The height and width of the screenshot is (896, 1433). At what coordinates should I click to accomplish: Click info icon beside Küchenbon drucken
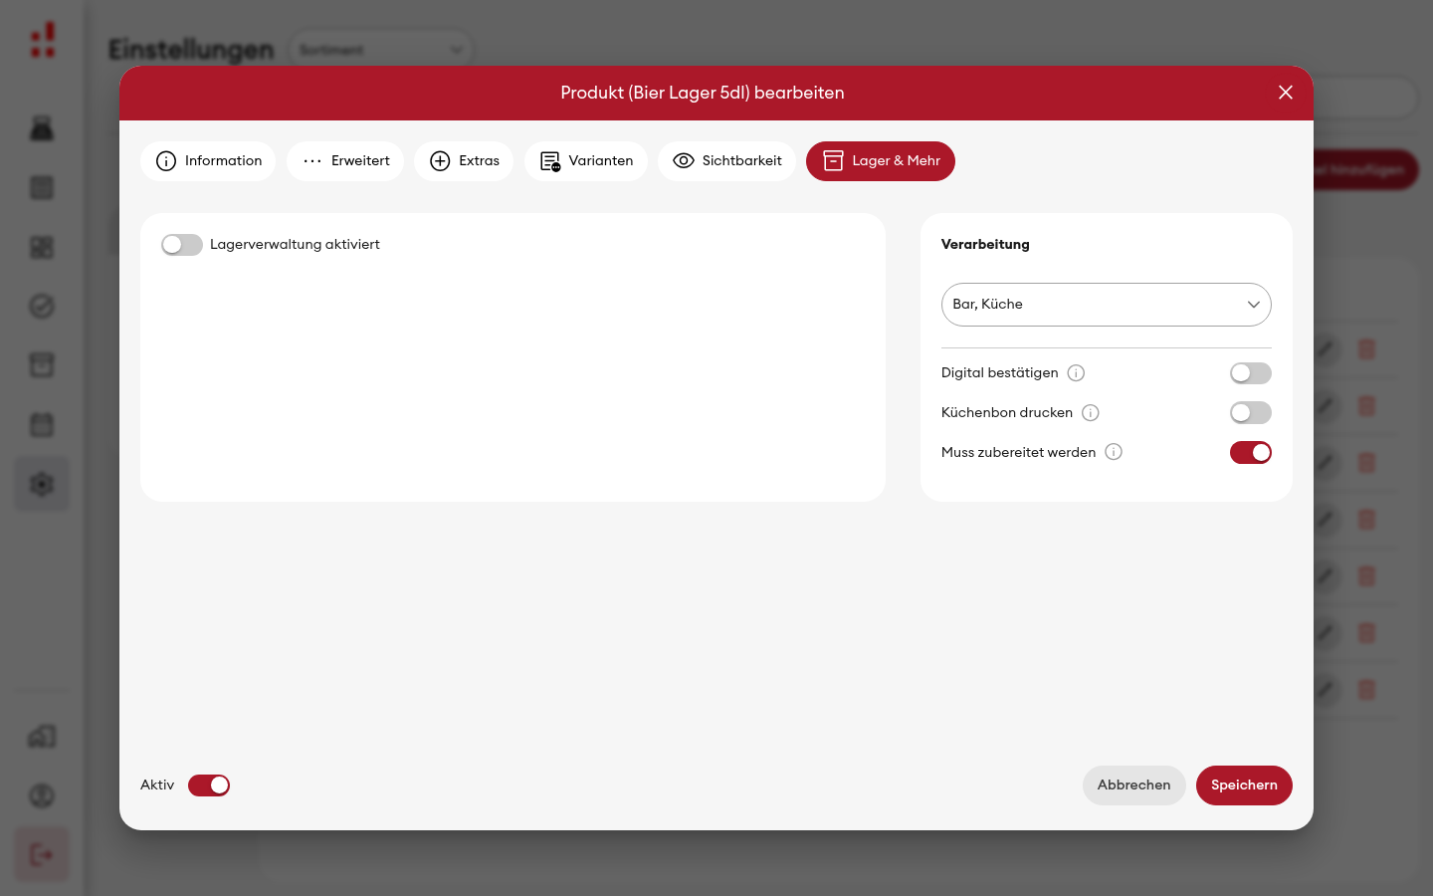1091,413
